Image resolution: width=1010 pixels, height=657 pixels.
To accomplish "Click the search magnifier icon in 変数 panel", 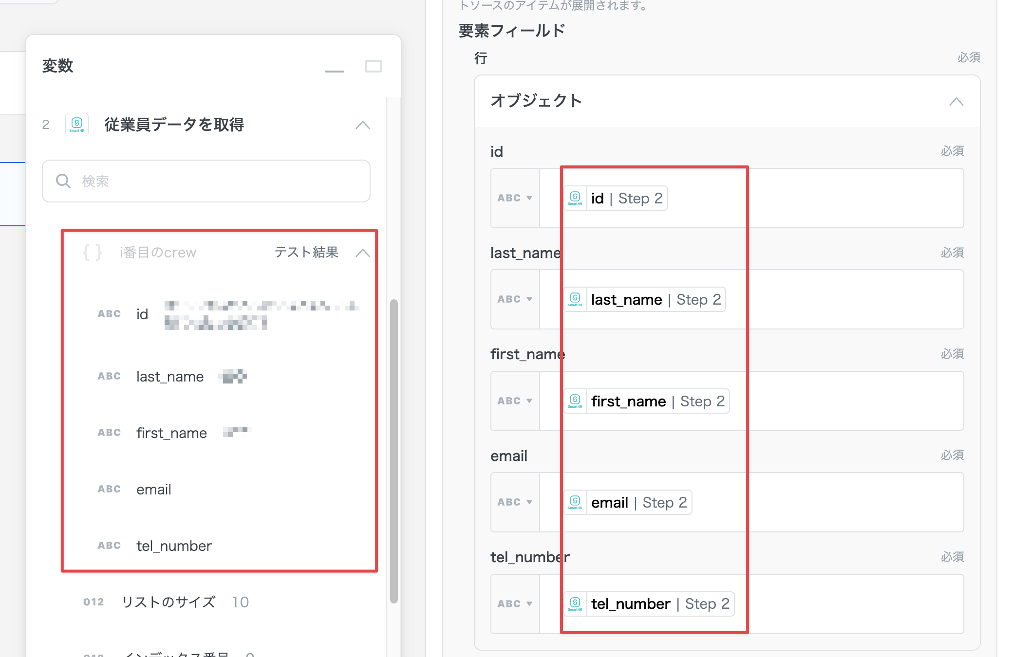I will coord(63,181).
